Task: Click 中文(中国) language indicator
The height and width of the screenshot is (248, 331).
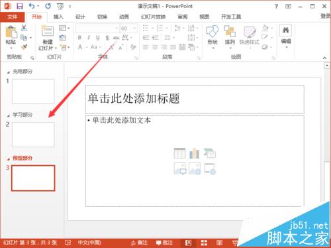Action: coord(89,243)
